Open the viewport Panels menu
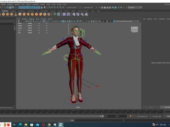The image size is (170, 127). (x=50, y=19)
